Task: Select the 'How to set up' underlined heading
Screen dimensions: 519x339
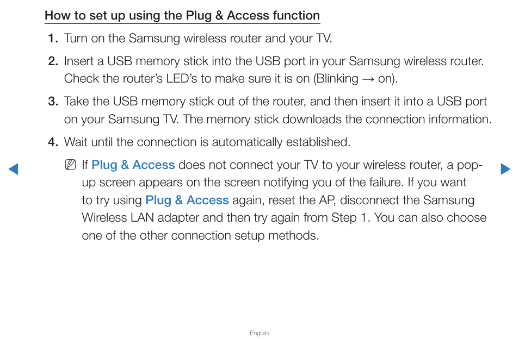Action: coord(182,16)
